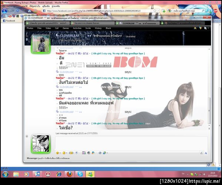Expand the emoticon dropdown arrow

tap(60, 153)
